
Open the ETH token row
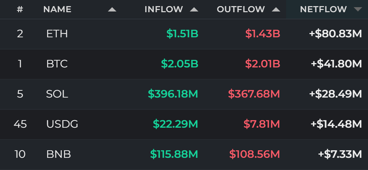click(184, 34)
